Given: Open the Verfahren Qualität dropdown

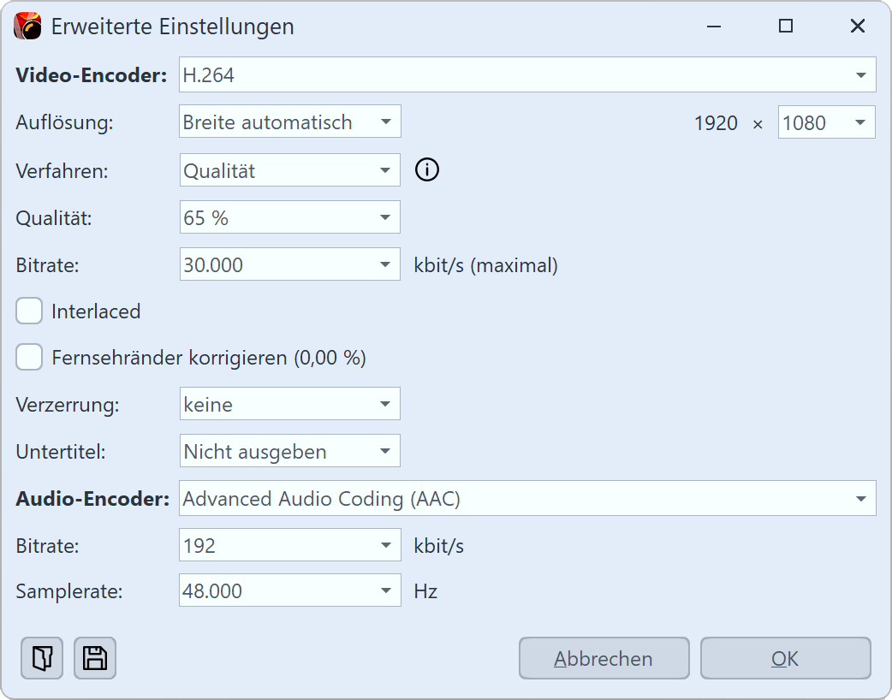Looking at the screenshot, I should (x=289, y=170).
